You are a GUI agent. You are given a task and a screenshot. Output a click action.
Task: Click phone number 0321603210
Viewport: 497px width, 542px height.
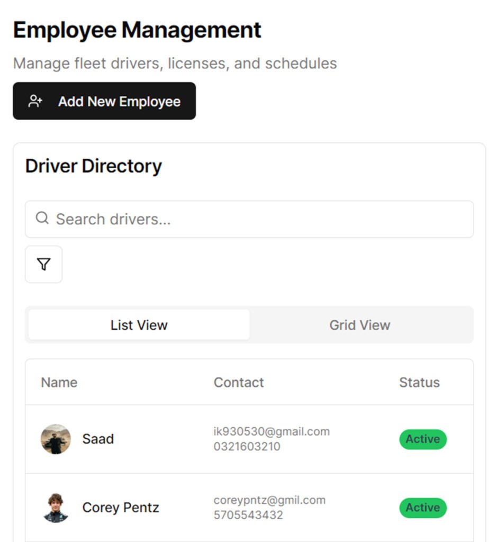pos(247,446)
